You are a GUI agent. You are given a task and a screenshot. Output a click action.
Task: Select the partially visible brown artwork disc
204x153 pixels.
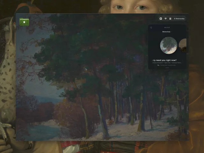(183, 45)
